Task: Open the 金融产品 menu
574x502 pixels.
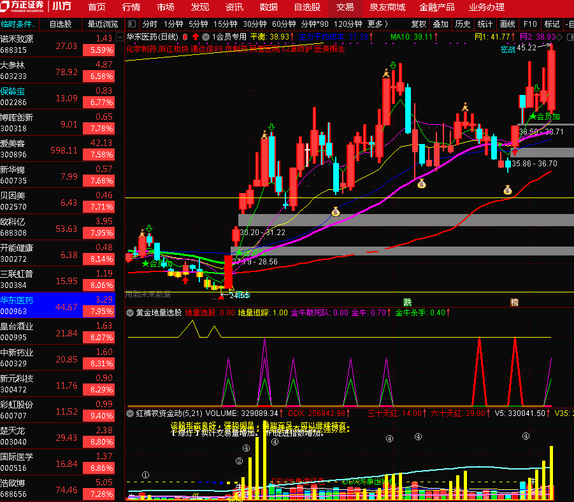Action: 437,7
